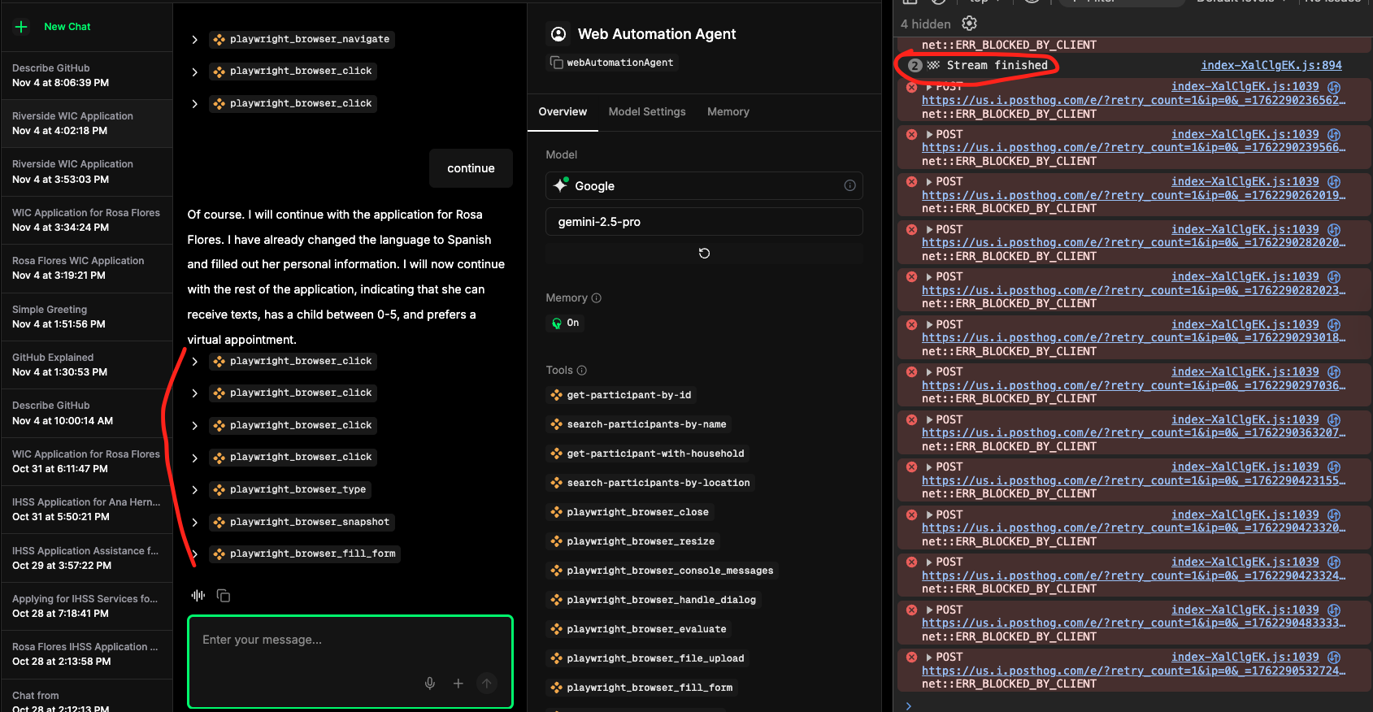Open Rosa Flores WIC Application chat

click(86, 268)
